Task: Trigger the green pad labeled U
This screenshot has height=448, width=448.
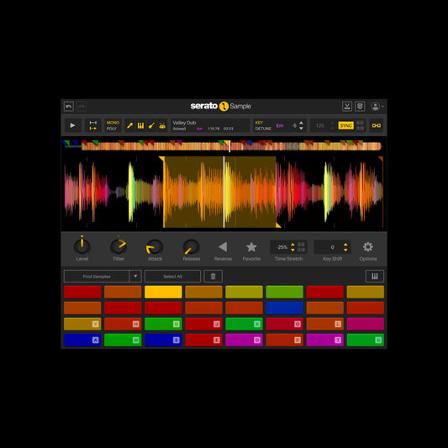Action: [x=163, y=324]
